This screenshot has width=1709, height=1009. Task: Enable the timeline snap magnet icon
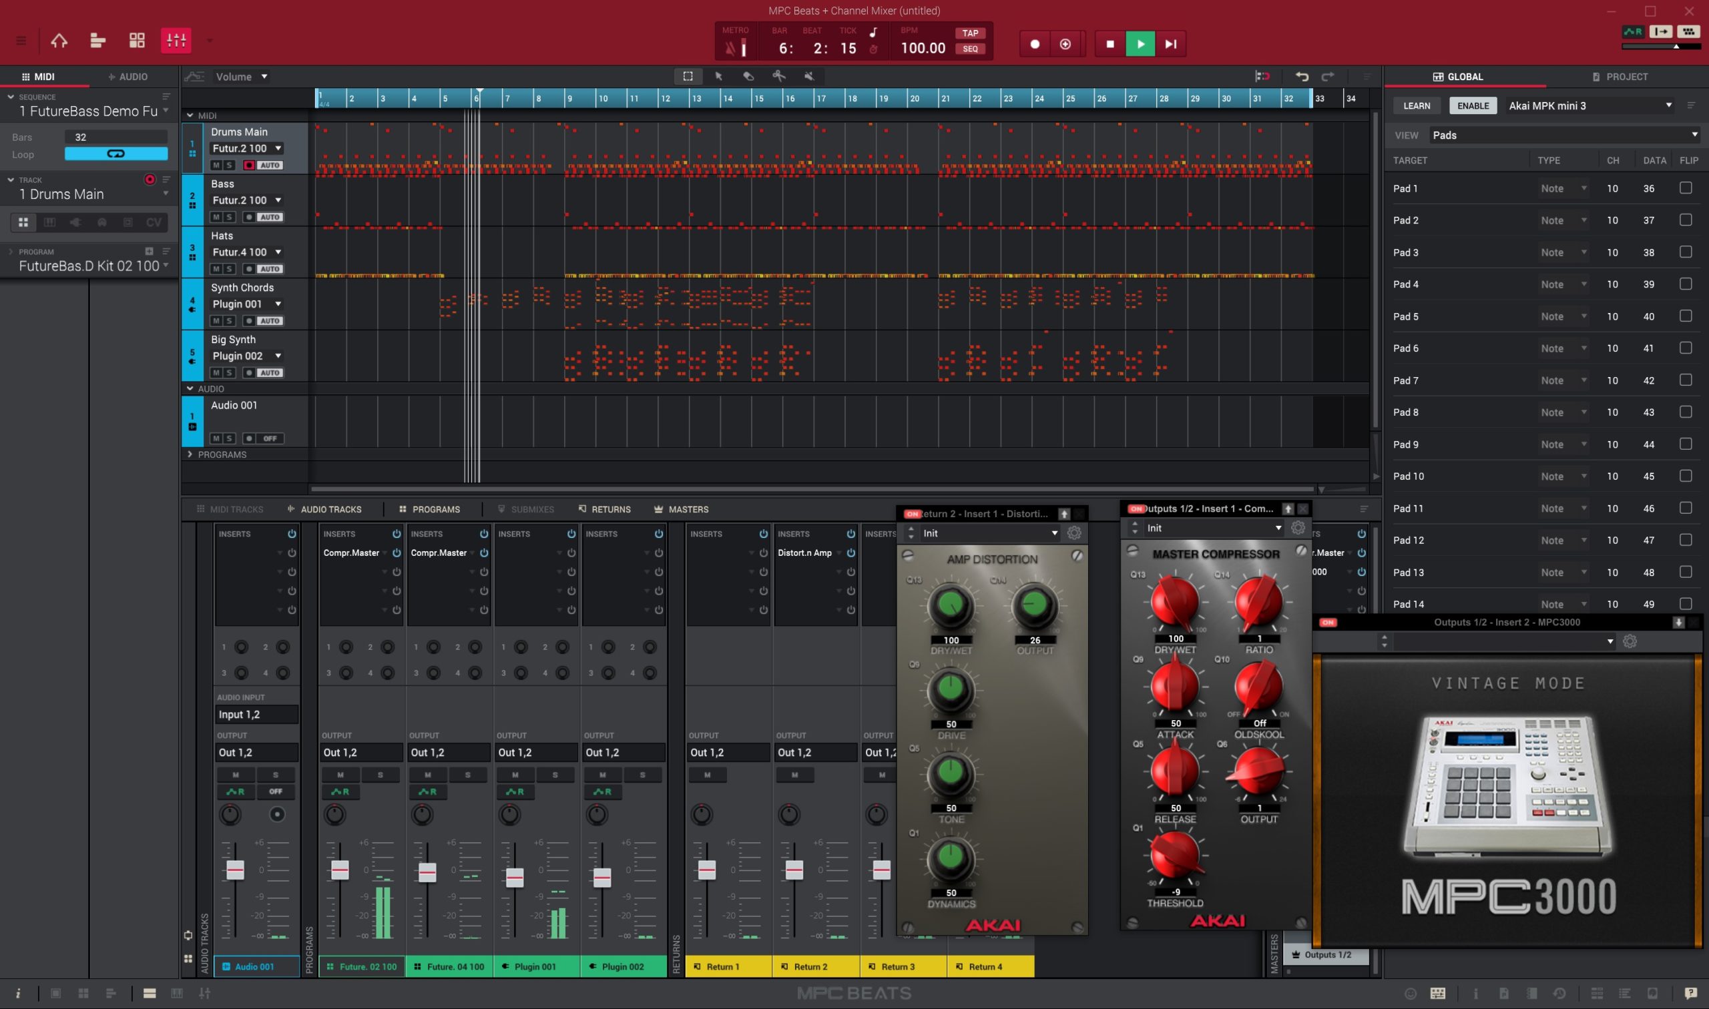1263,76
